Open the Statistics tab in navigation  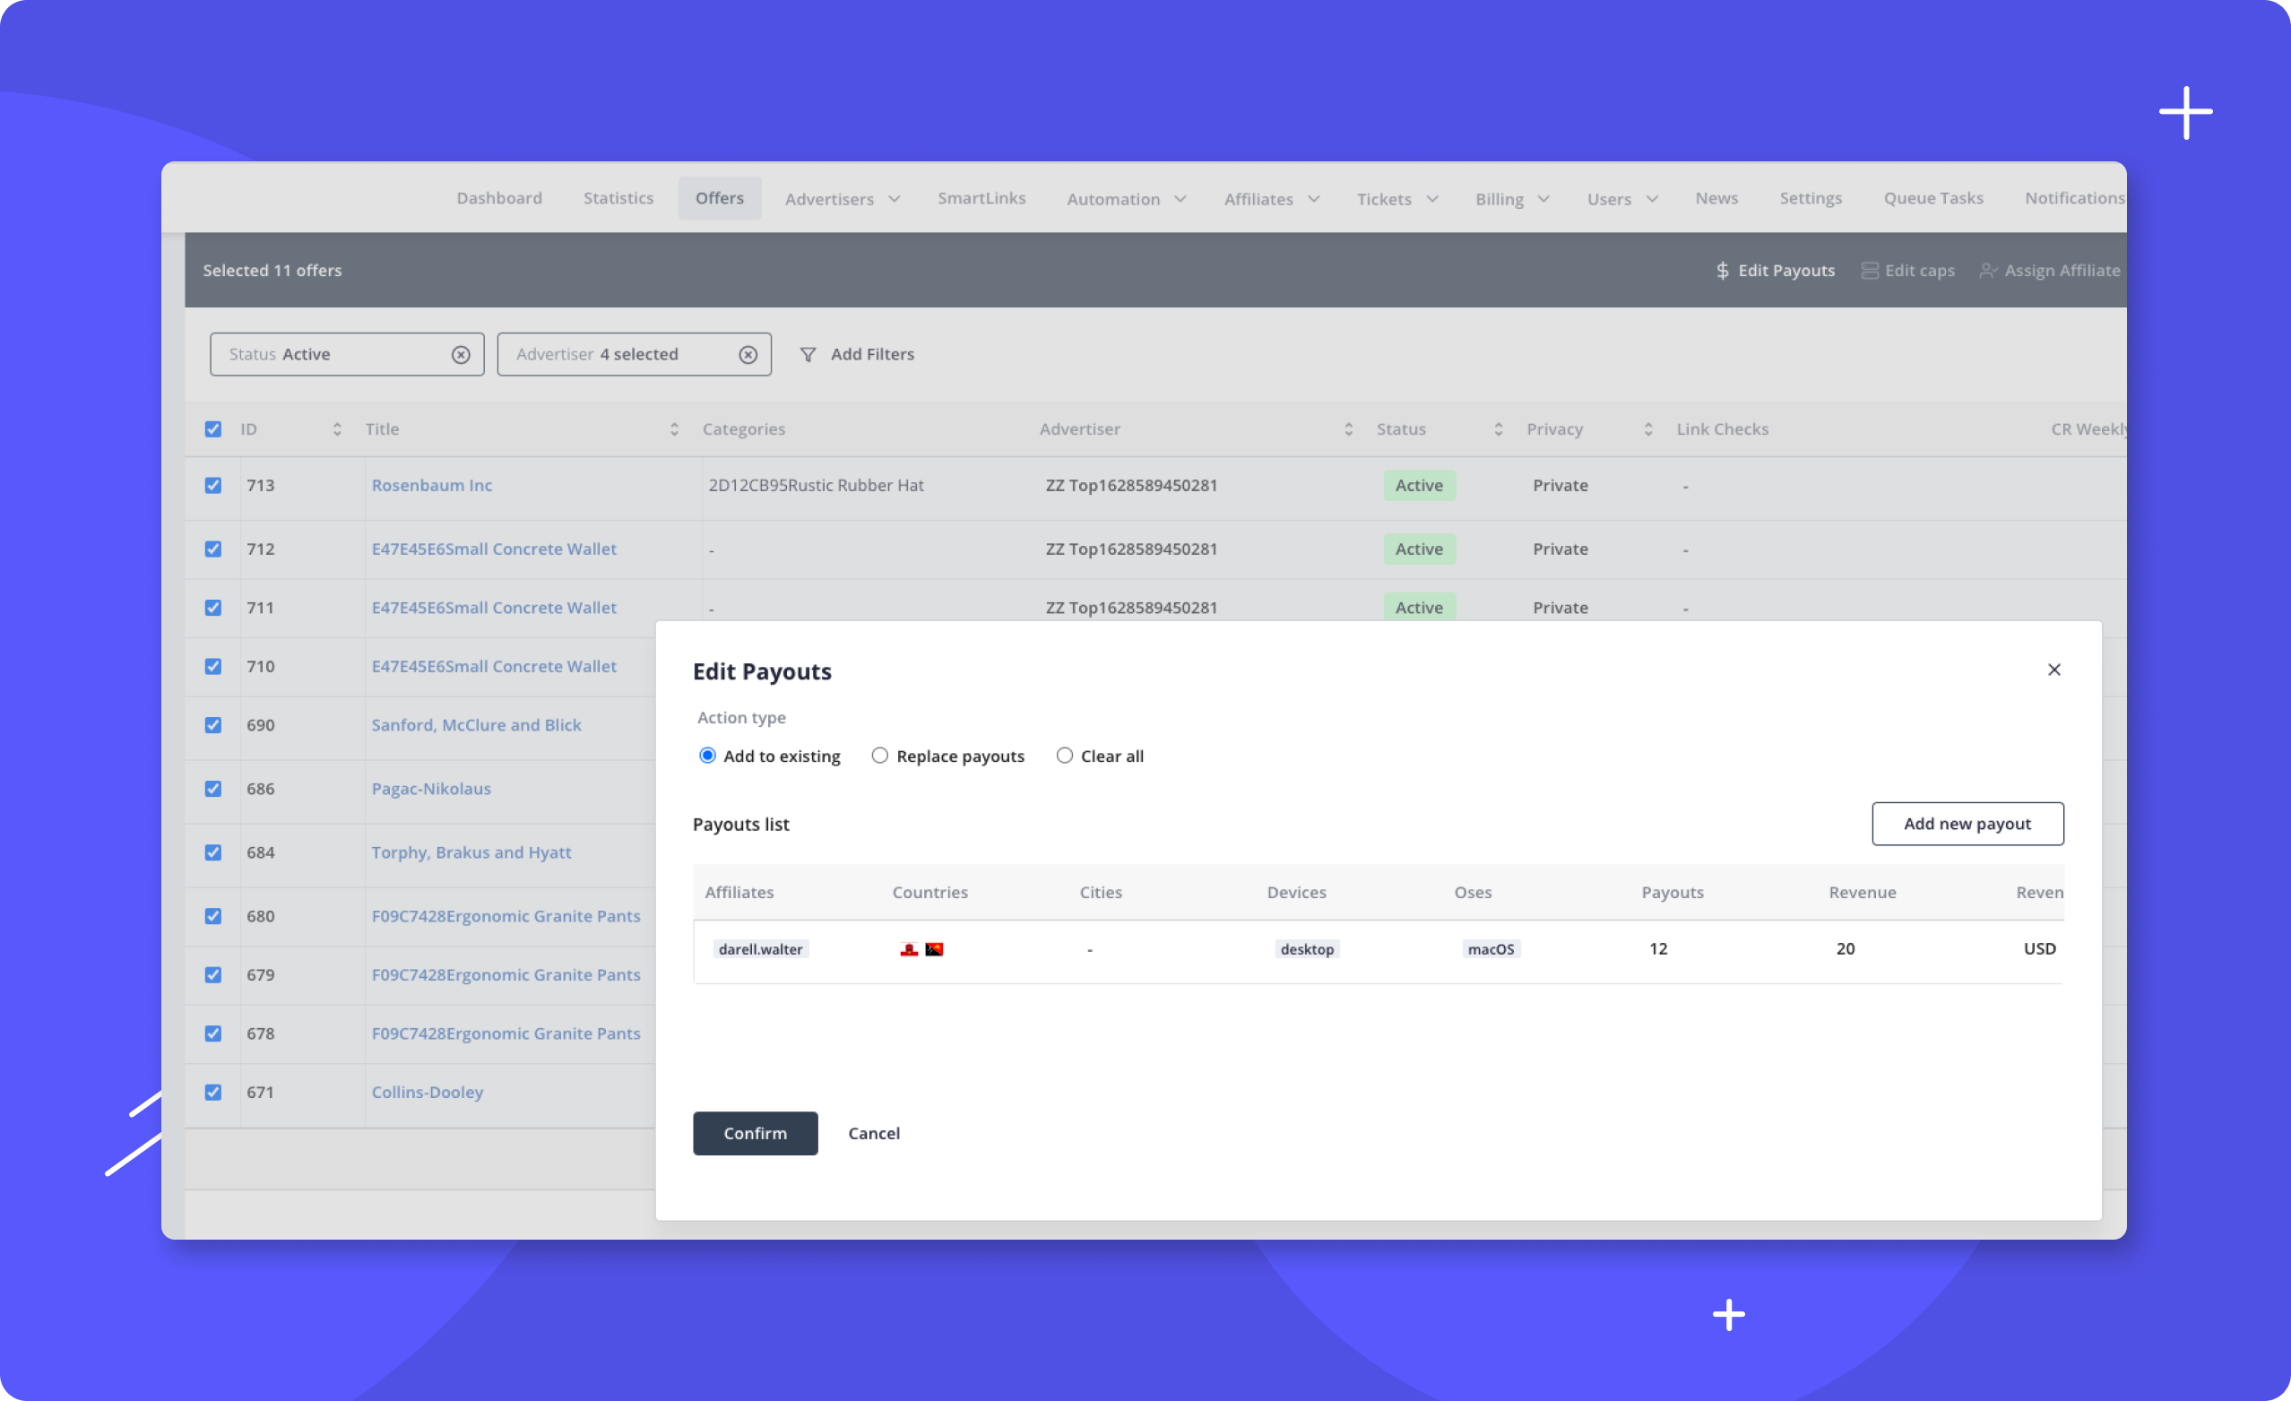click(618, 198)
